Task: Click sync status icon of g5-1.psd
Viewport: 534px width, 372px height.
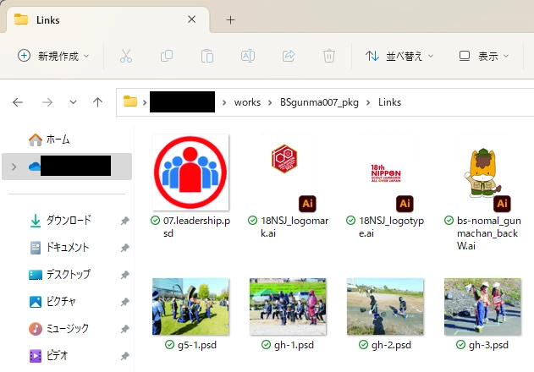Action: [169, 345]
